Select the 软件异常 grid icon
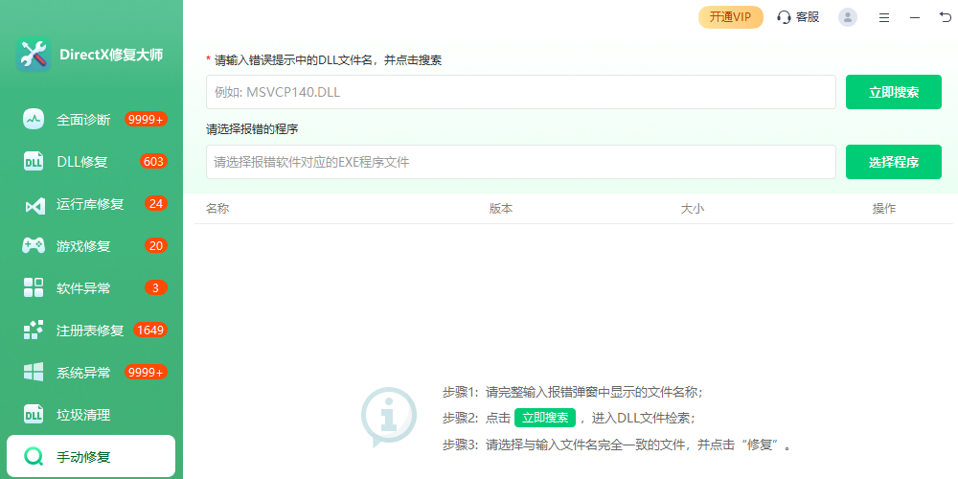958x479 pixels. click(x=34, y=287)
